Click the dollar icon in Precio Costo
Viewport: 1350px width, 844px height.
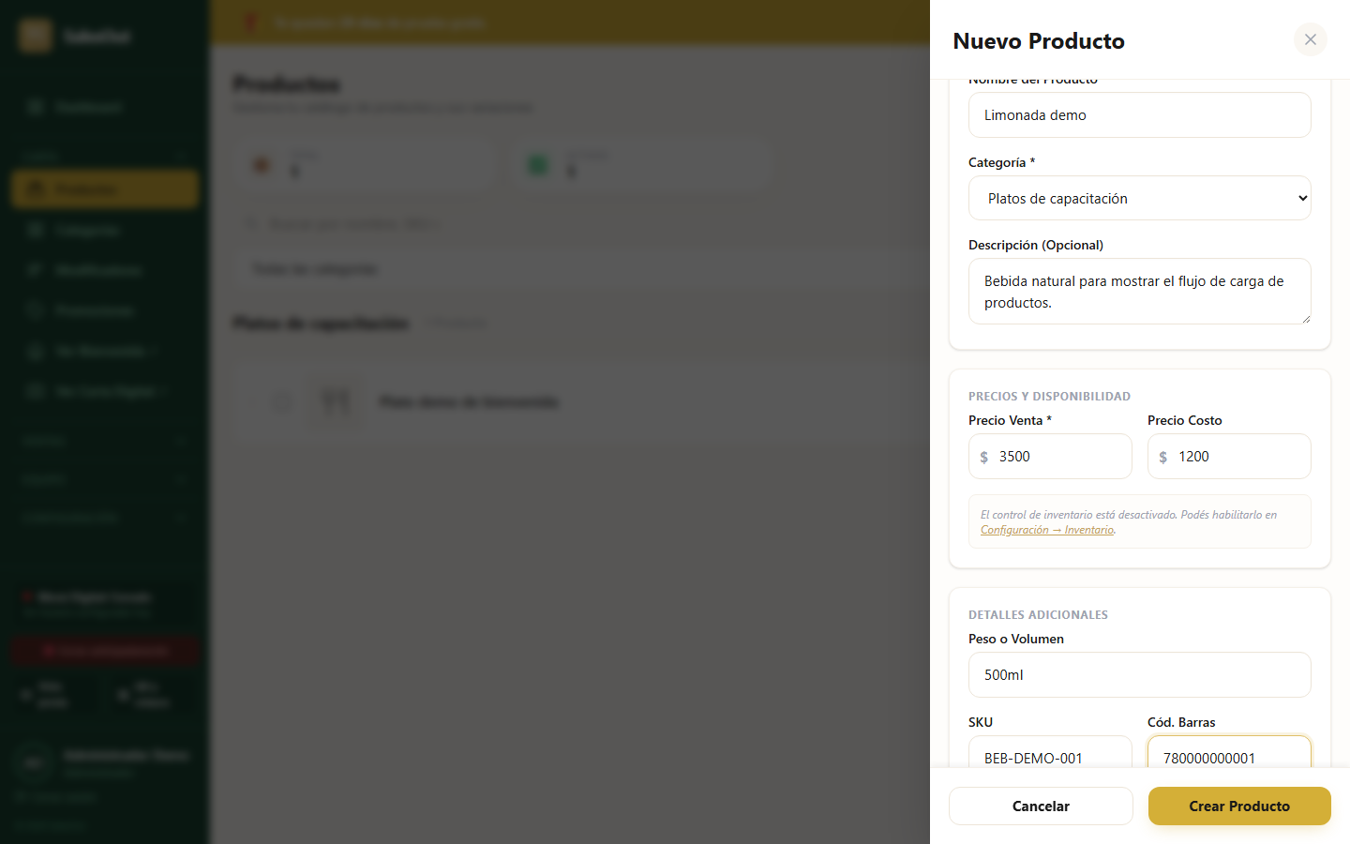click(x=1162, y=457)
